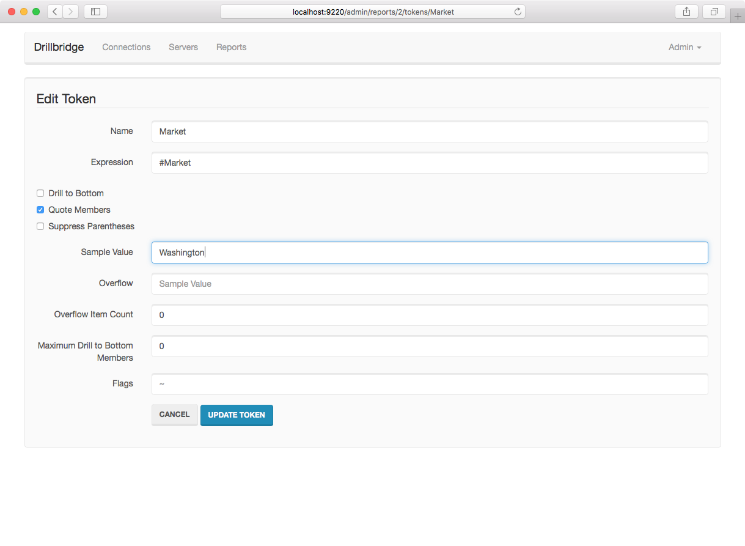Click the Drillbridge brand link
The height and width of the screenshot is (546, 745).
pyautogui.click(x=59, y=47)
